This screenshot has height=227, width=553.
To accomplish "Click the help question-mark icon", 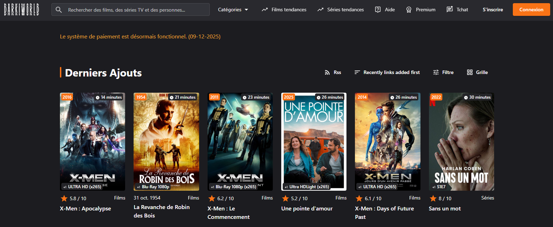I will (x=378, y=10).
